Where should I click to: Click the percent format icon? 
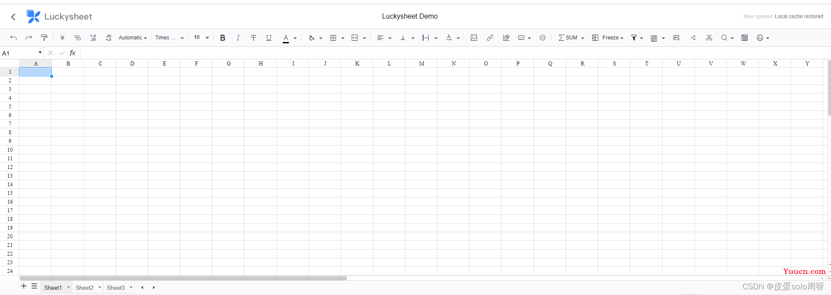click(77, 38)
